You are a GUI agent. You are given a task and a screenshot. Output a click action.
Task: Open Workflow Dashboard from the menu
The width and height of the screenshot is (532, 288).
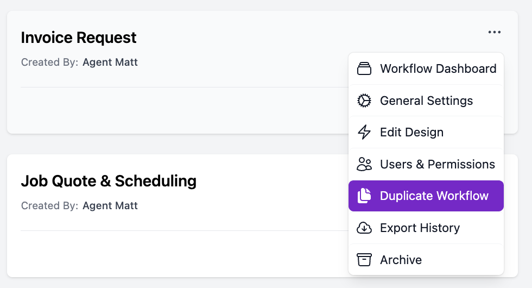(x=438, y=69)
